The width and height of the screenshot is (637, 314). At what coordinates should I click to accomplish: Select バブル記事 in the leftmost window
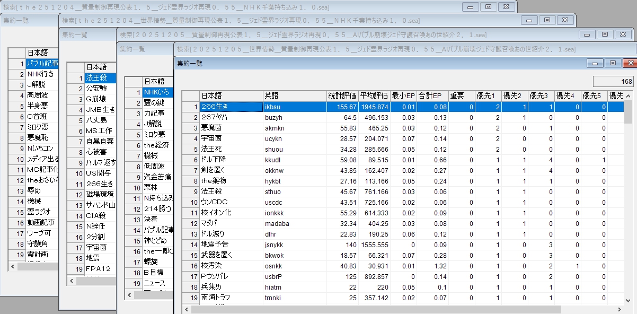click(42, 64)
